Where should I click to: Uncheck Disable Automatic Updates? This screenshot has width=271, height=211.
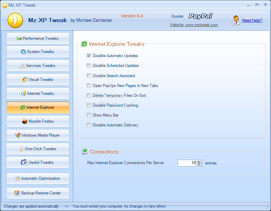[x=89, y=56]
